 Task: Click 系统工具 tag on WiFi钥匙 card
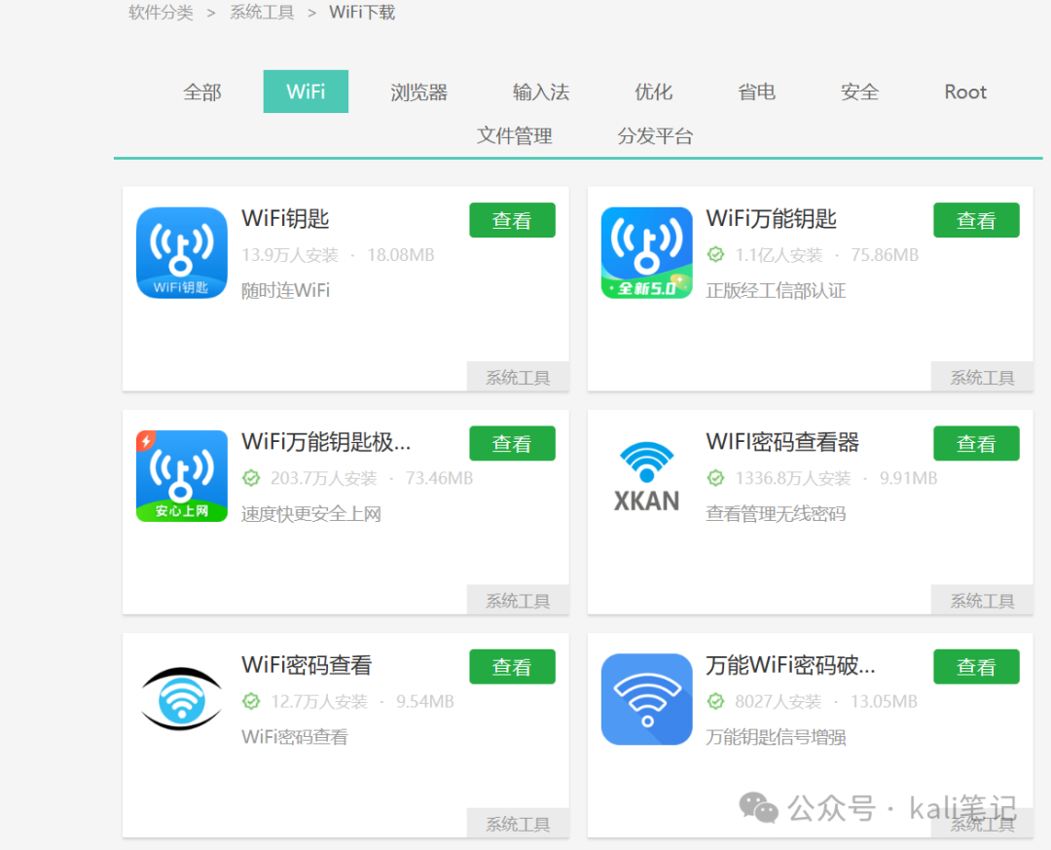(x=518, y=377)
